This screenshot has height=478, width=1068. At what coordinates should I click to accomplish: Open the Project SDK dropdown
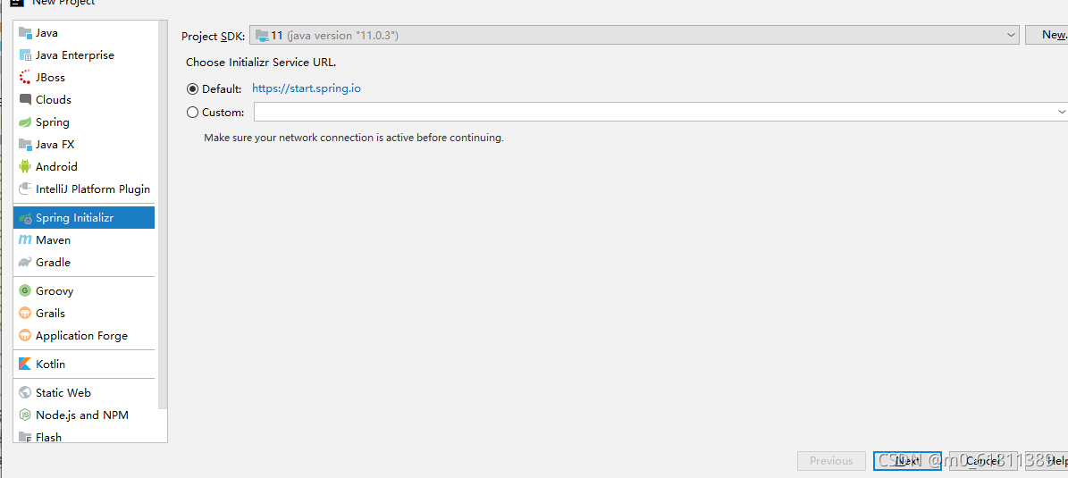(635, 35)
